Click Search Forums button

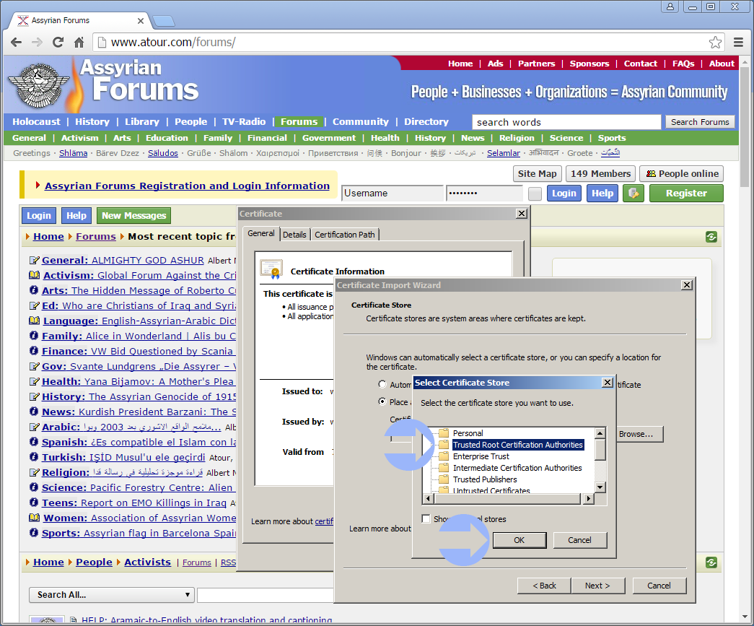coord(700,122)
